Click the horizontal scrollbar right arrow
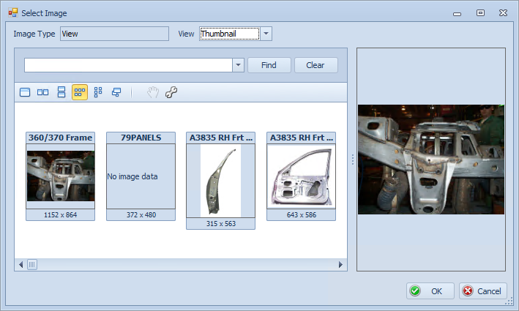Image resolution: width=519 pixels, height=311 pixels. pos(340,265)
